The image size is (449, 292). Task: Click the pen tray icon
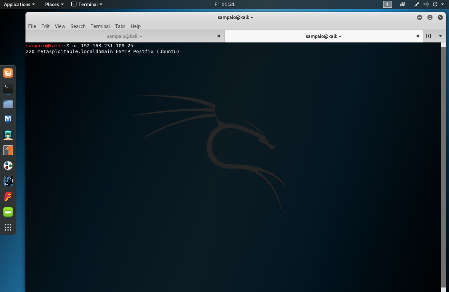tap(417, 4)
